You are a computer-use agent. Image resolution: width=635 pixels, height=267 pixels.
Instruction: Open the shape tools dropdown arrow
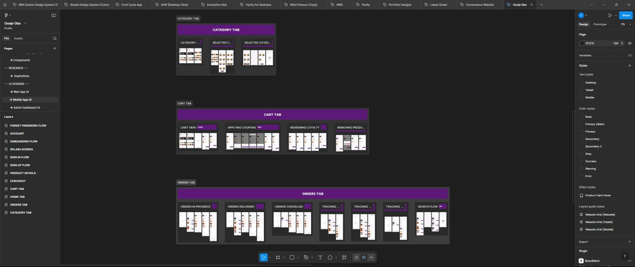pyautogui.click(x=298, y=258)
